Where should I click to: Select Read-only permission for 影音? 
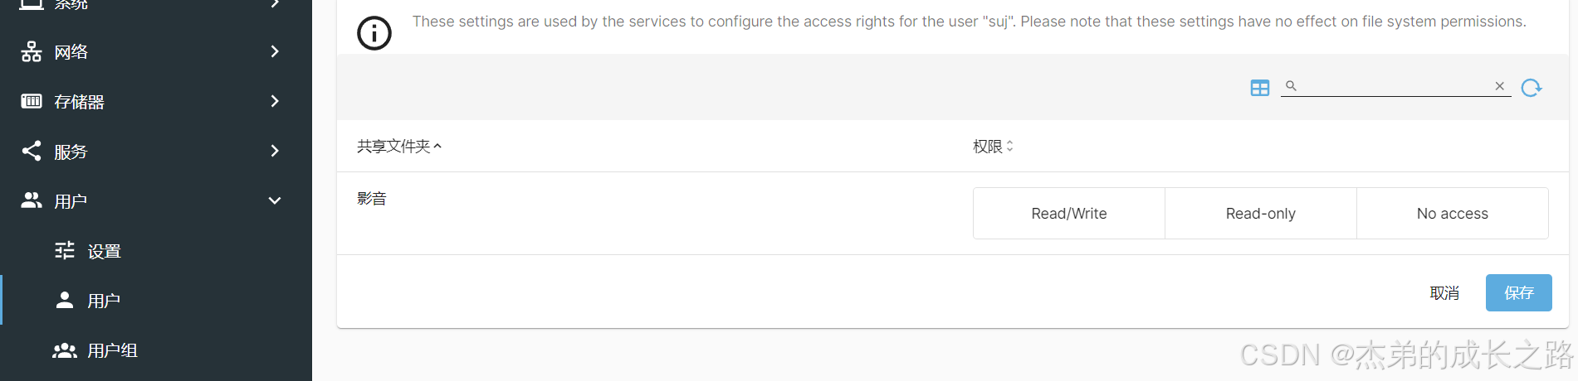[x=1261, y=214]
